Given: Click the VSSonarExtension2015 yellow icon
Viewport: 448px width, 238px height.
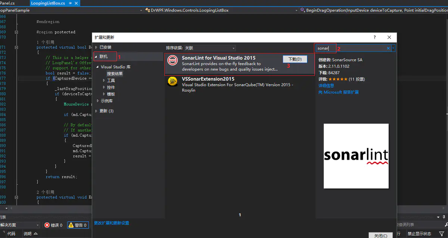Looking at the screenshot, I should click(x=172, y=81).
